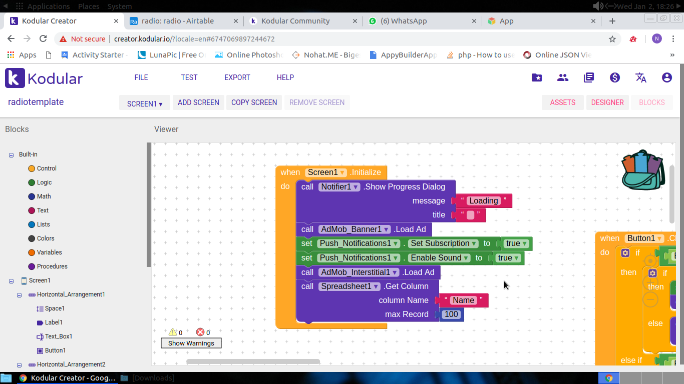The width and height of the screenshot is (684, 384).
Task: Collapse the Built-in blocks tree
Action: pos(11,155)
